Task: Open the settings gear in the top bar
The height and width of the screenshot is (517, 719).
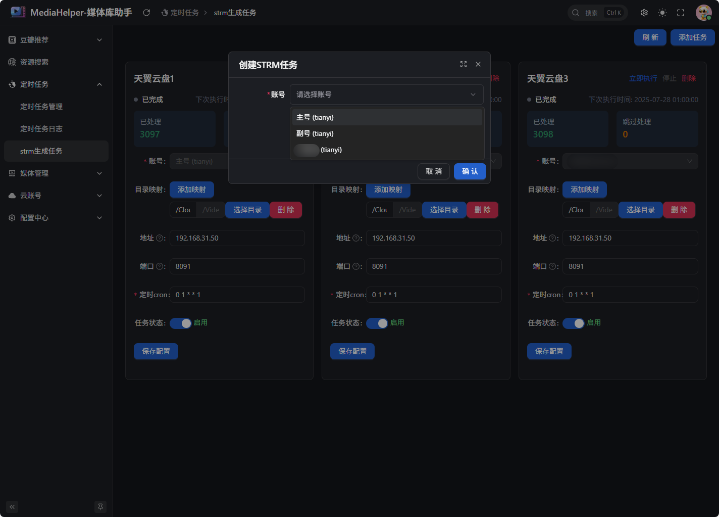Action: click(644, 13)
